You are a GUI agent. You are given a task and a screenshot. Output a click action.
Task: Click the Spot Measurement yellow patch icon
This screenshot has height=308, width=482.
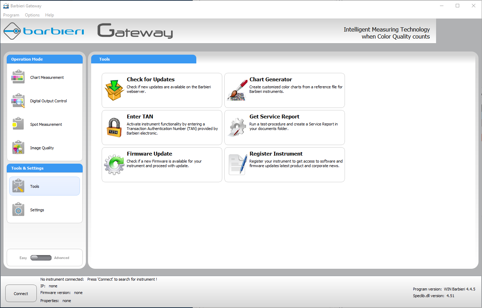coord(18,124)
